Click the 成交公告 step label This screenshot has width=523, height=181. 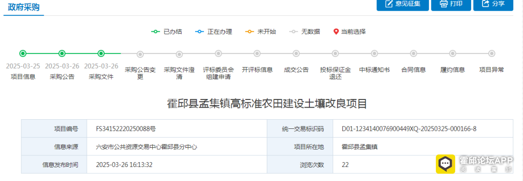(x=296, y=70)
